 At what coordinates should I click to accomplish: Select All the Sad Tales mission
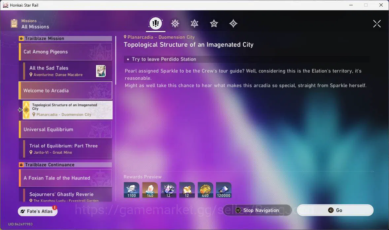[67, 71]
